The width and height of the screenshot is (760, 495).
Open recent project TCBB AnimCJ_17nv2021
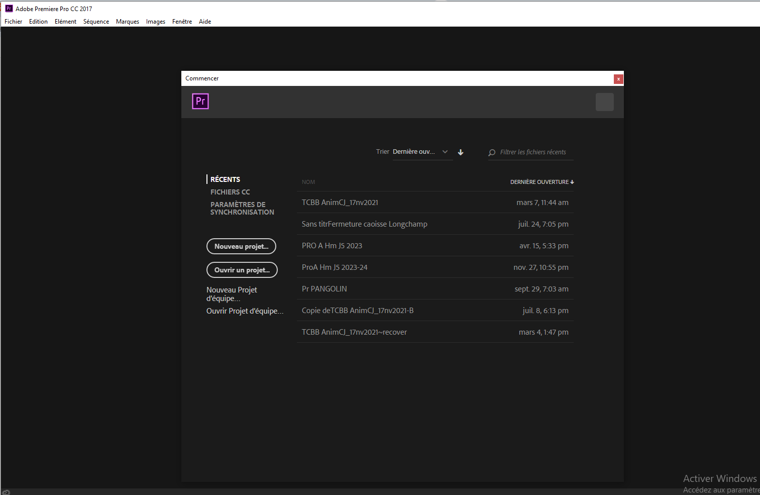coord(435,203)
